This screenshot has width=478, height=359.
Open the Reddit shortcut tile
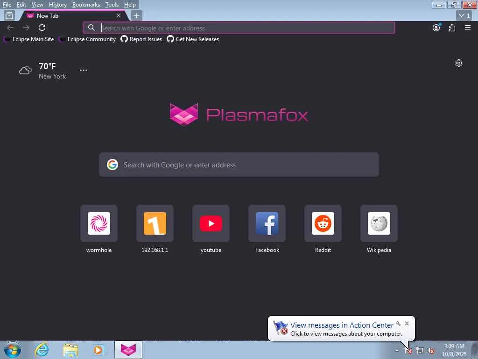click(323, 223)
